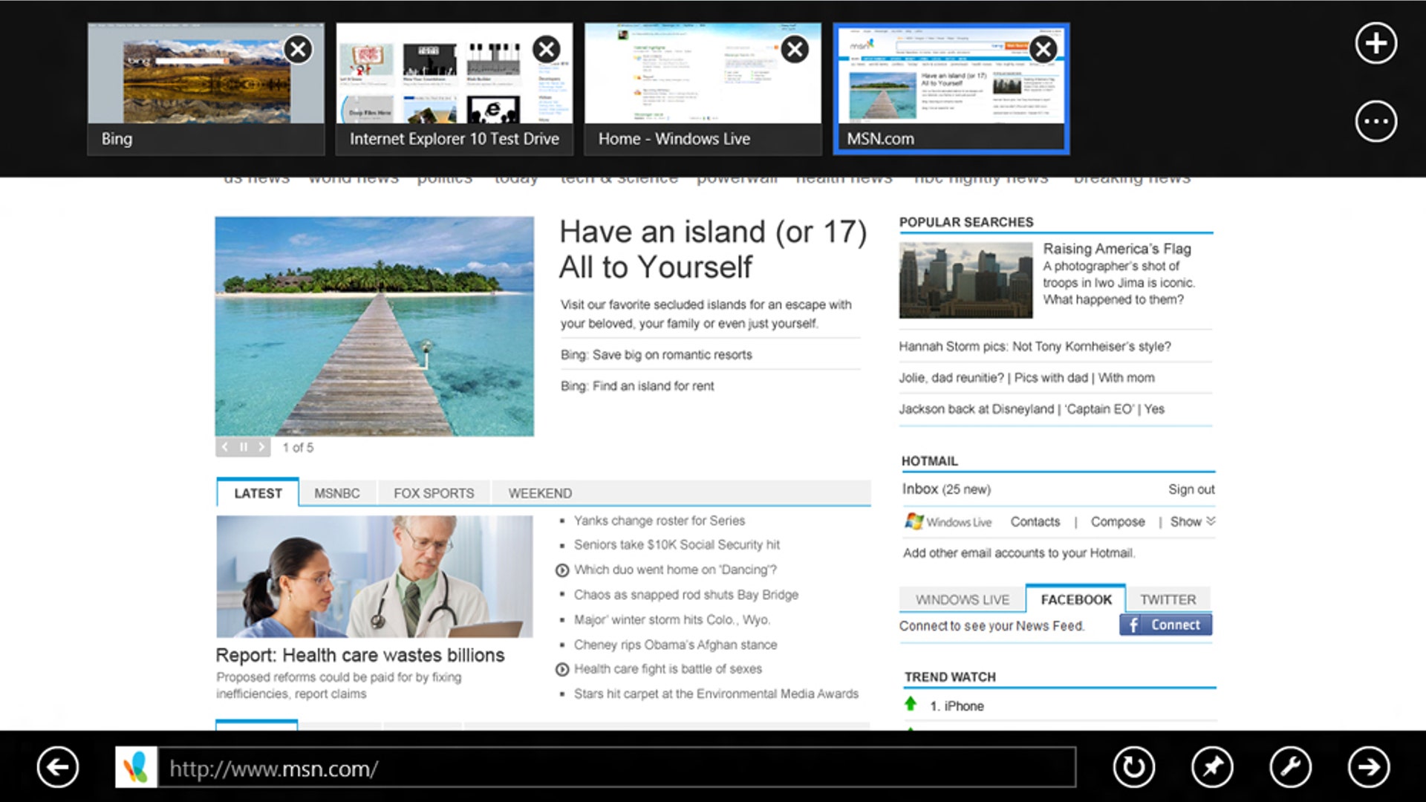Viewport: 1426px width, 802px height.
Task: Play the 'Which duo went home on Dancing' clip
Action: click(x=562, y=570)
